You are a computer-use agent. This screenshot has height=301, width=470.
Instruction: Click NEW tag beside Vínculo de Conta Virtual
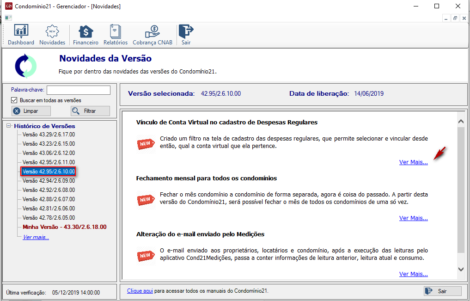[146, 144]
